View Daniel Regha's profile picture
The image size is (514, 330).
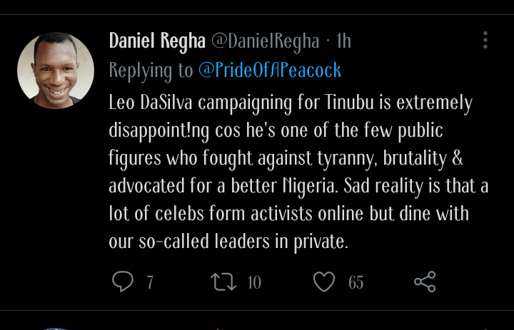pos(56,71)
